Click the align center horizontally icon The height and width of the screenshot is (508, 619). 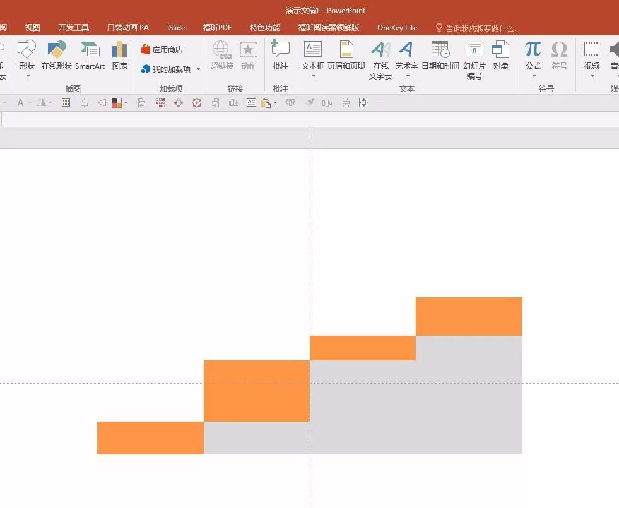click(x=84, y=103)
